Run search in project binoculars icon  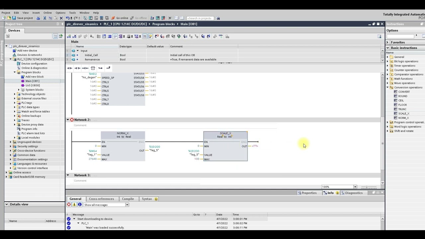tap(218, 18)
